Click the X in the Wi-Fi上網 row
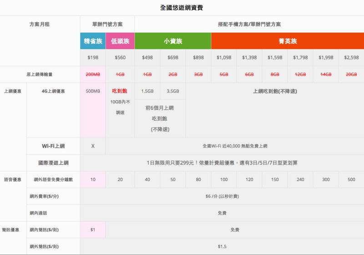Image resolution: width=364 pixels, height=255 pixels. pos(93,146)
